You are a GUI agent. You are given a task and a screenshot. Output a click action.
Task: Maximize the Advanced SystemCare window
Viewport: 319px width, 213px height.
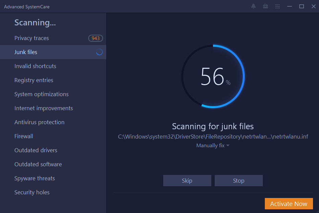302,6
